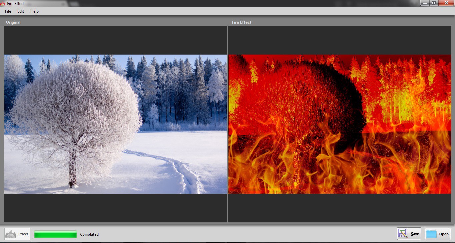Open the Edit menu
Viewport: 455px width, 243px height.
[x=21, y=11]
